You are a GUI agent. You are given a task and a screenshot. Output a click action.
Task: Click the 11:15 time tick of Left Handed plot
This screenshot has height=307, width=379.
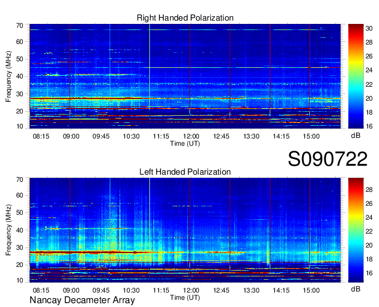point(161,290)
